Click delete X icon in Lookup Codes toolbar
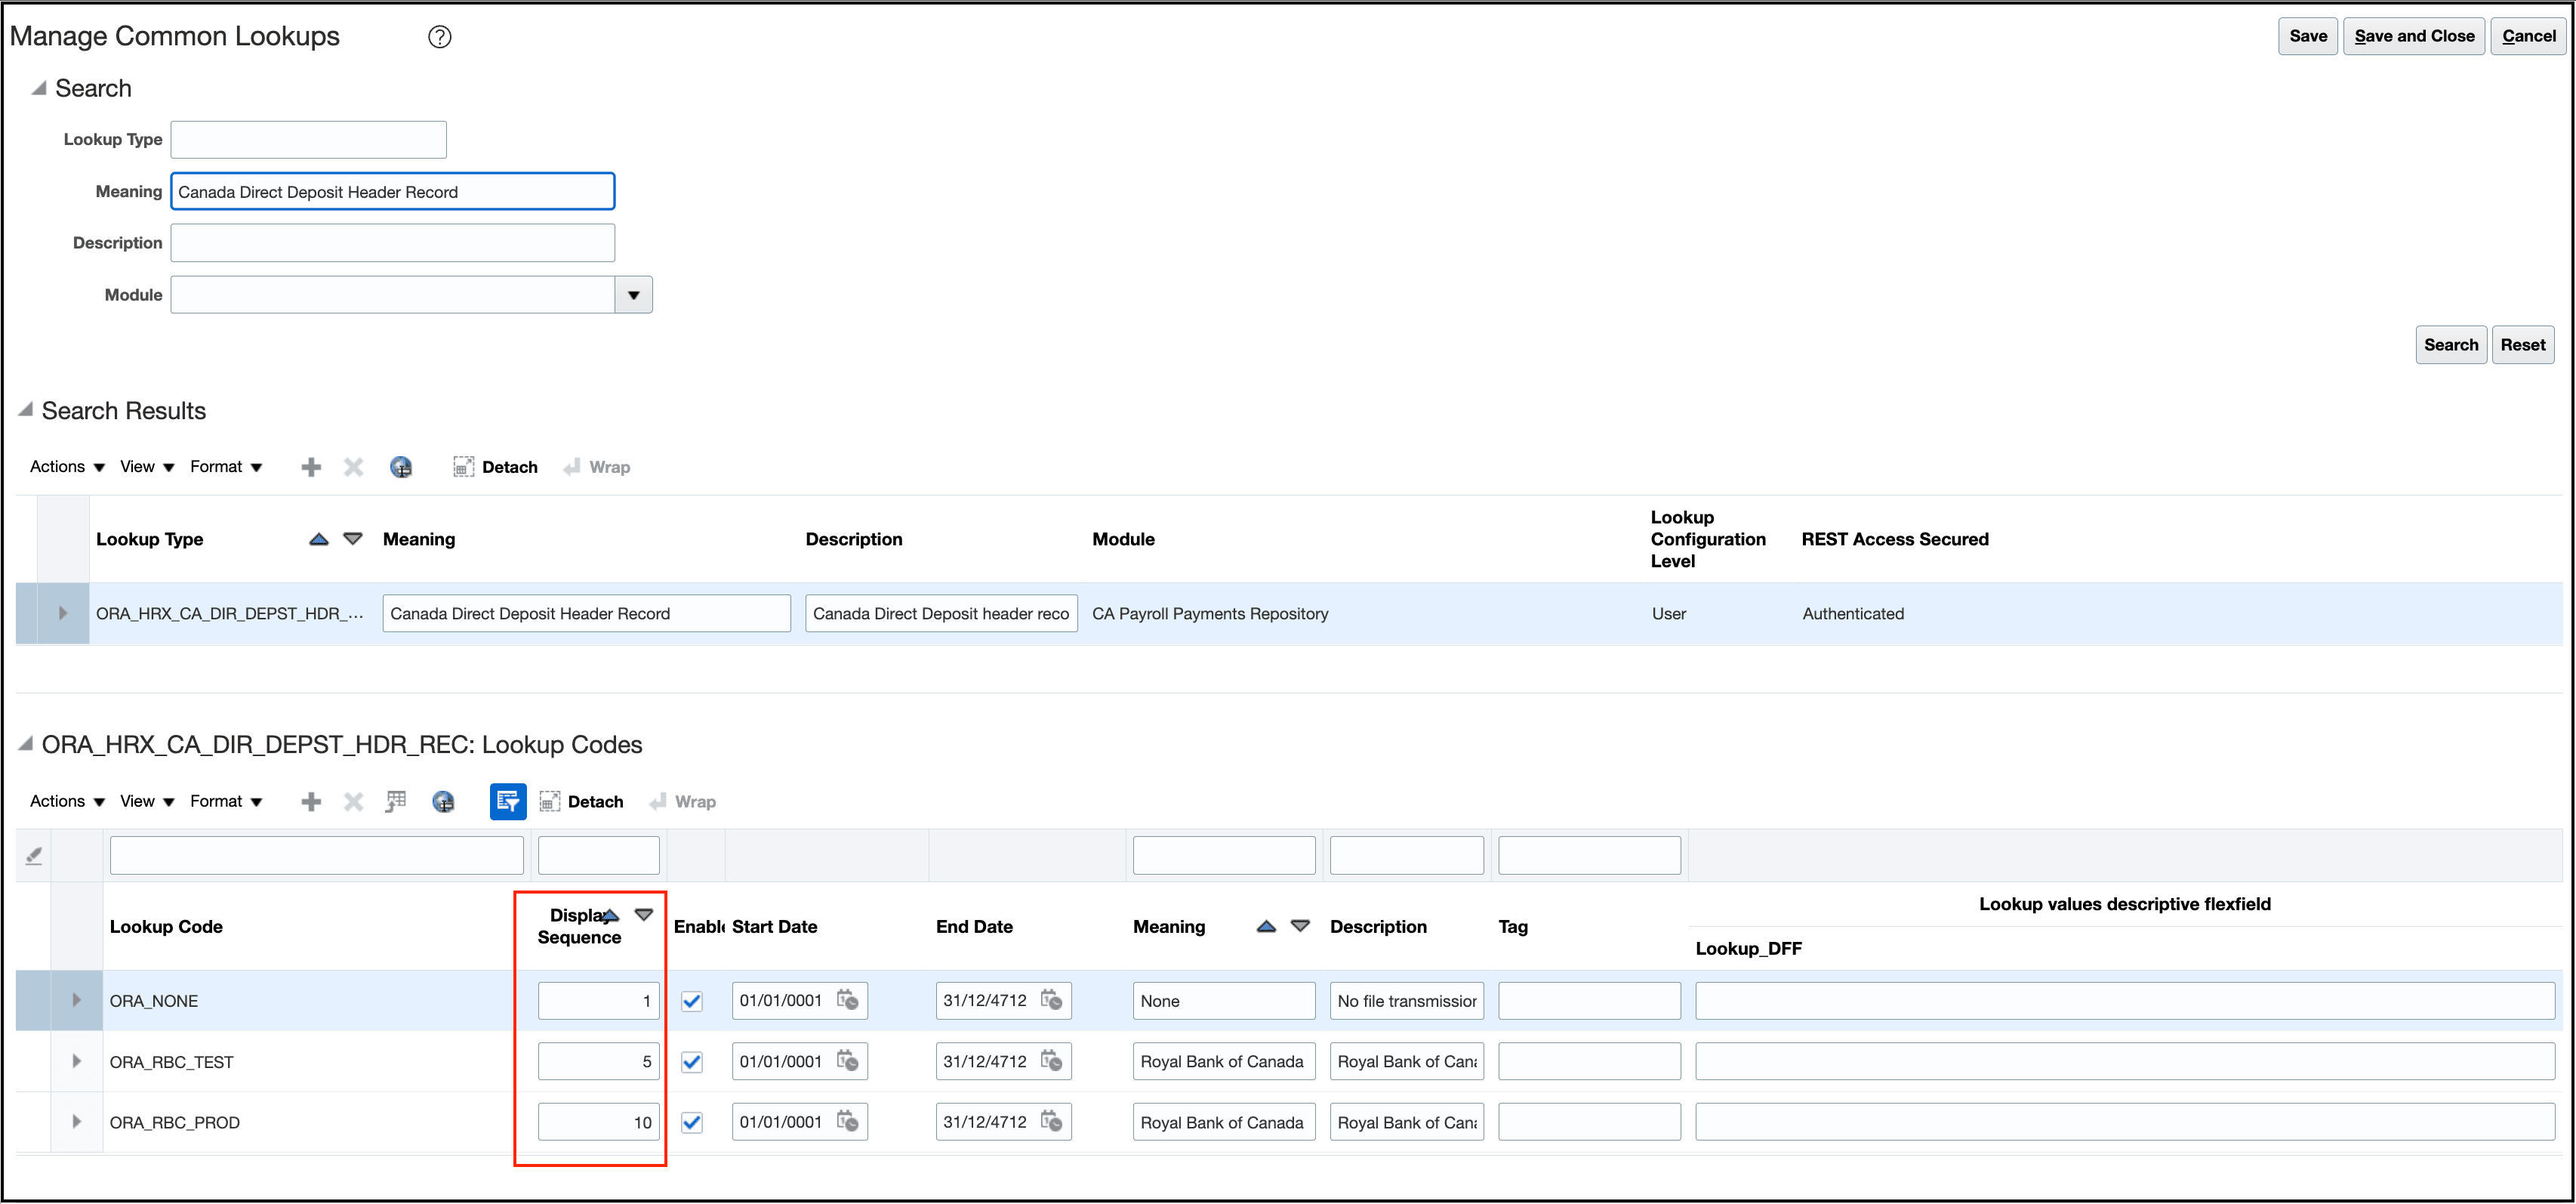The width and height of the screenshot is (2576, 1204). (353, 801)
